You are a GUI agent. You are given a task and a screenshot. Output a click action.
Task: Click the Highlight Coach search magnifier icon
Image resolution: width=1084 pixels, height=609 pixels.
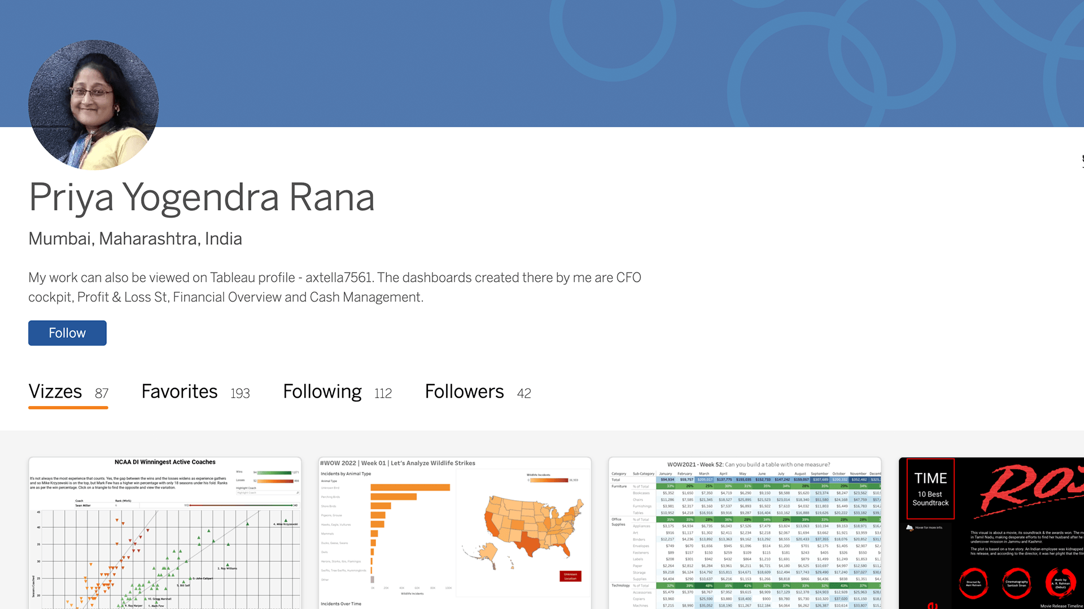tap(298, 493)
